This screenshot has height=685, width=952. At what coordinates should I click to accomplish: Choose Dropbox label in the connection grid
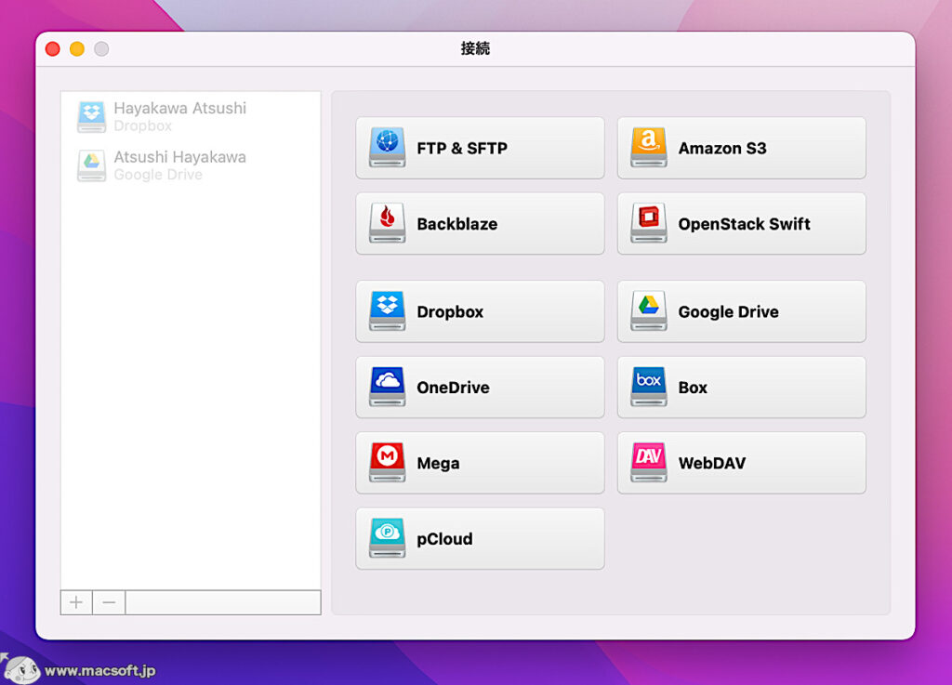[x=450, y=312]
